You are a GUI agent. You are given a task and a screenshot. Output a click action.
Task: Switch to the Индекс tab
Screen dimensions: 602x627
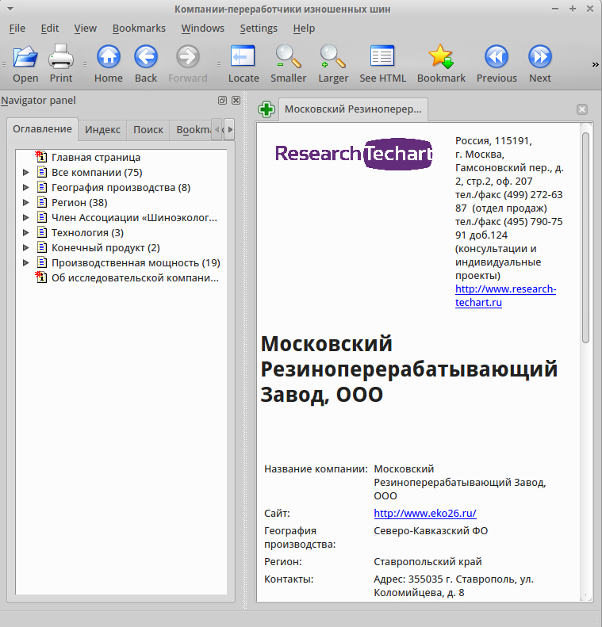click(x=102, y=130)
